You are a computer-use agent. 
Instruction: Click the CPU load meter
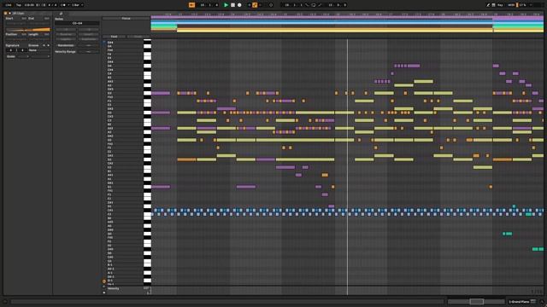[x=523, y=5]
